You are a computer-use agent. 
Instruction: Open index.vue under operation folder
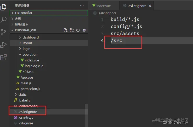[49, 60]
